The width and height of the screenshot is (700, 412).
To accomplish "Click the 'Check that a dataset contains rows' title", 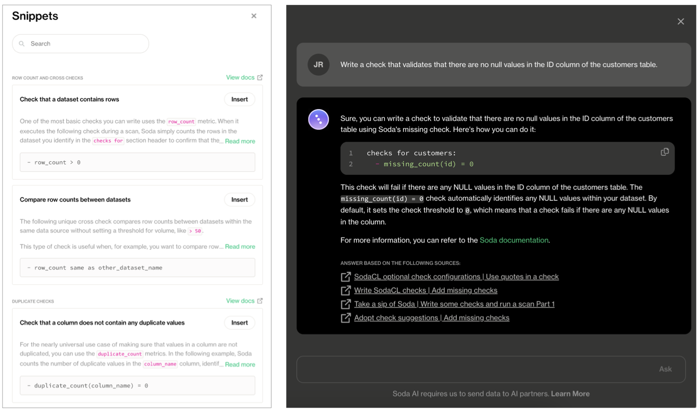I will pos(69,99).
